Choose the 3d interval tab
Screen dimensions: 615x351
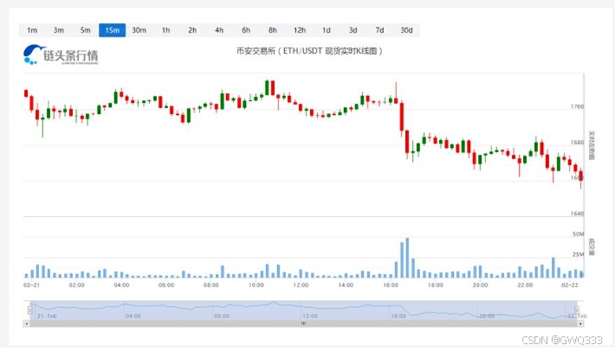353,30
